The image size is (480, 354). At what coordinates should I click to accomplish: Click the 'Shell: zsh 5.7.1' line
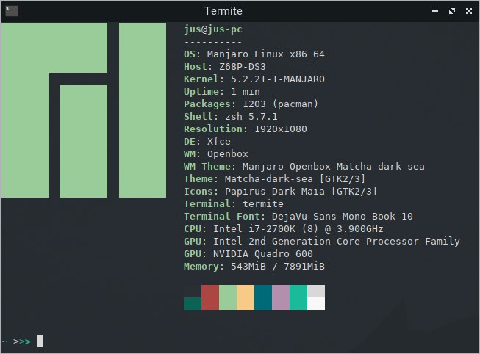(231, 117)
